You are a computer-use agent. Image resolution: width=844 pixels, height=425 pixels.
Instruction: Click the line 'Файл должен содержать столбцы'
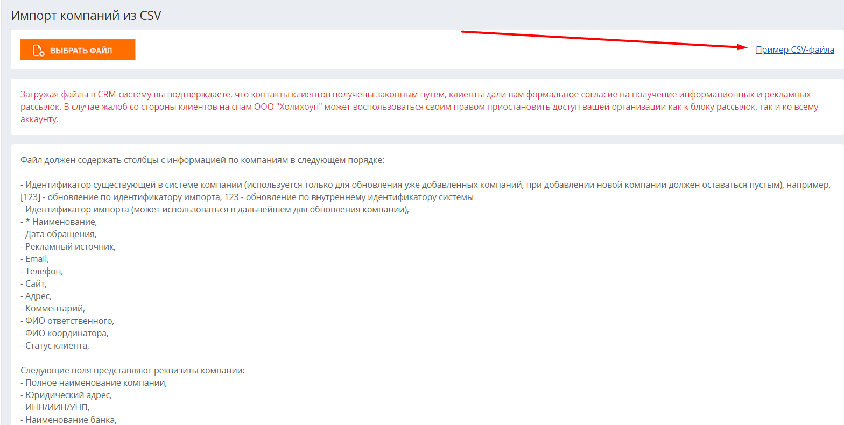(202, 160)
